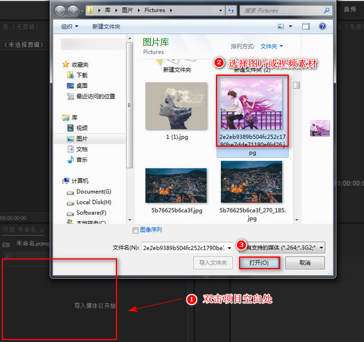Click the recent pages dropdown beside nav arrows
This screenshot has height=342, width=364.
82,11
